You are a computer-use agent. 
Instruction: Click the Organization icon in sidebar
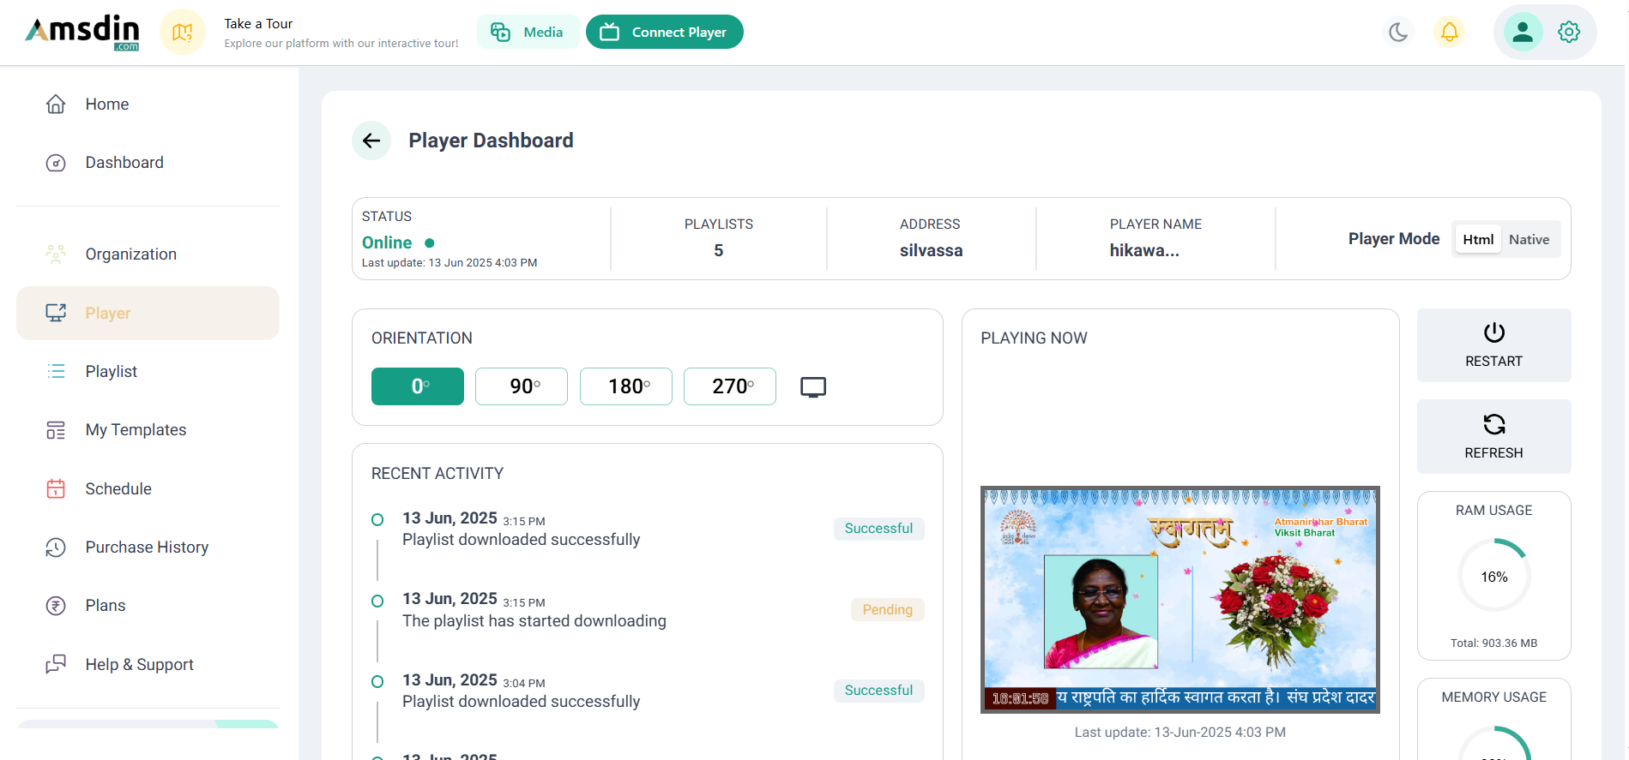56,254
